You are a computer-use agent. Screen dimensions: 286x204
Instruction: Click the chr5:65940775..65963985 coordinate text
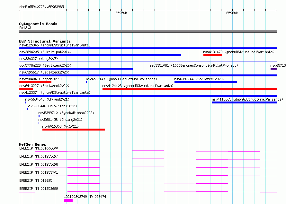click(41, 7)
